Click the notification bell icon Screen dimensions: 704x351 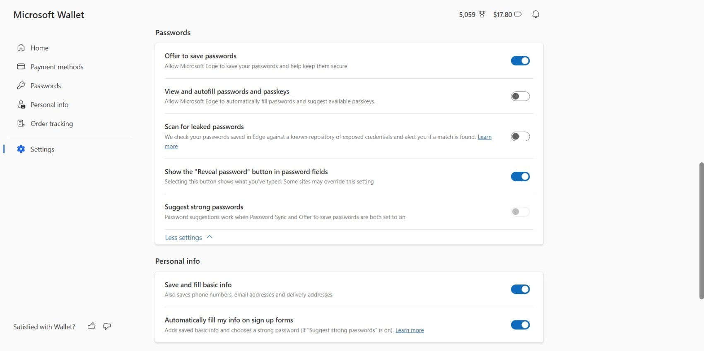[535, 14]
